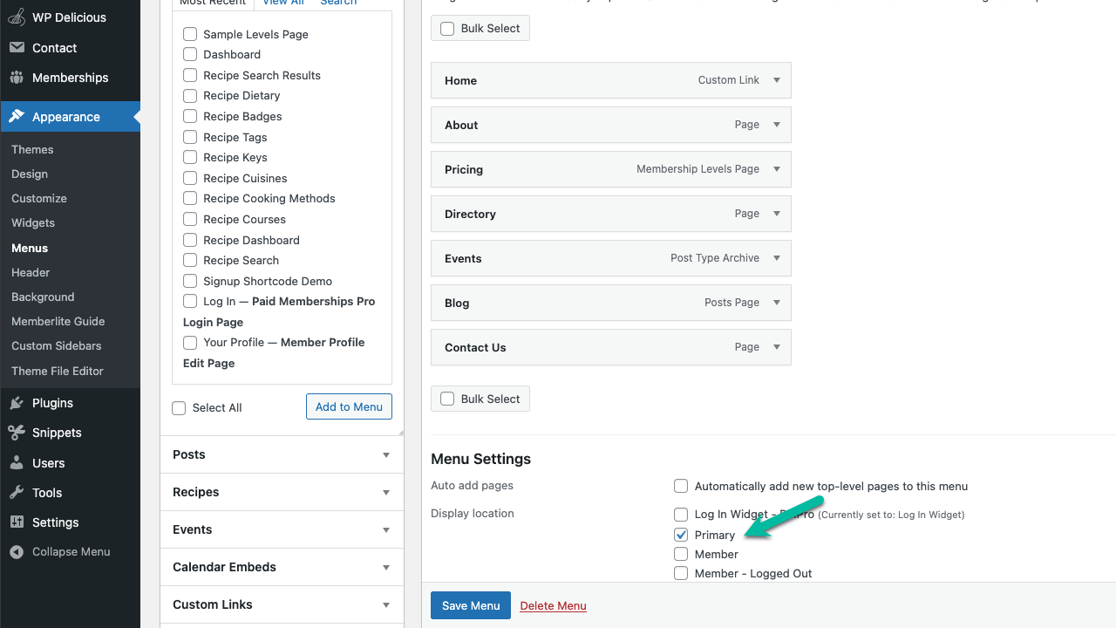Check the Your Profile Member Profile page
This screenshot has height=628, width=1116.
(x=190, y=342)
